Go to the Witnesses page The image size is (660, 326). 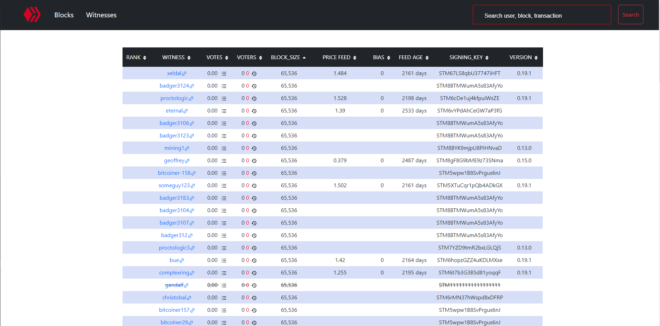101,15
